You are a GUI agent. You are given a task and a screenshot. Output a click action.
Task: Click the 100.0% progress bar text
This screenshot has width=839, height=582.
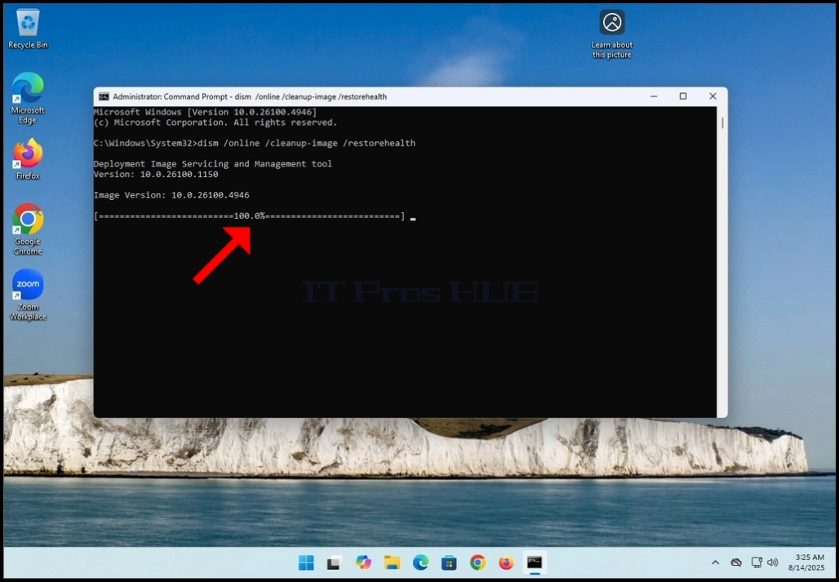click(x=250, y=216)
